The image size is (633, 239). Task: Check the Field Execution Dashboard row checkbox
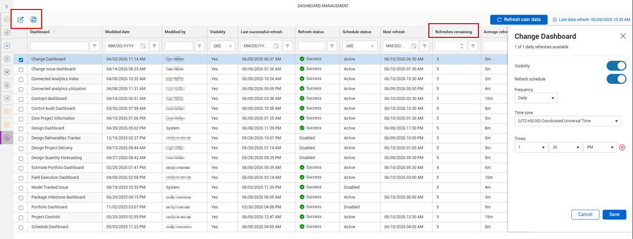point(21,177)
